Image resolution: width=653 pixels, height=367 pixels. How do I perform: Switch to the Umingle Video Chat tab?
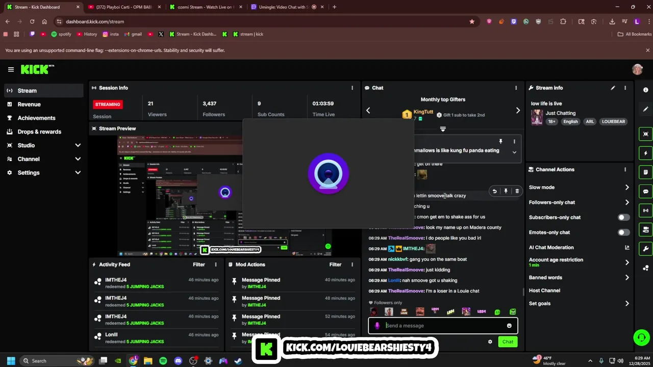[x=287, y=7]
